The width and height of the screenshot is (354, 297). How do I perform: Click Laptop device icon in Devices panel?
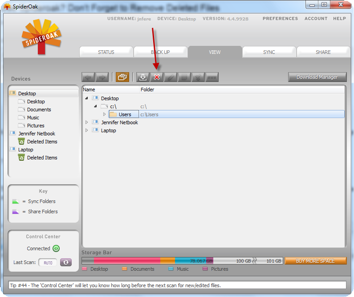point(12,149)
